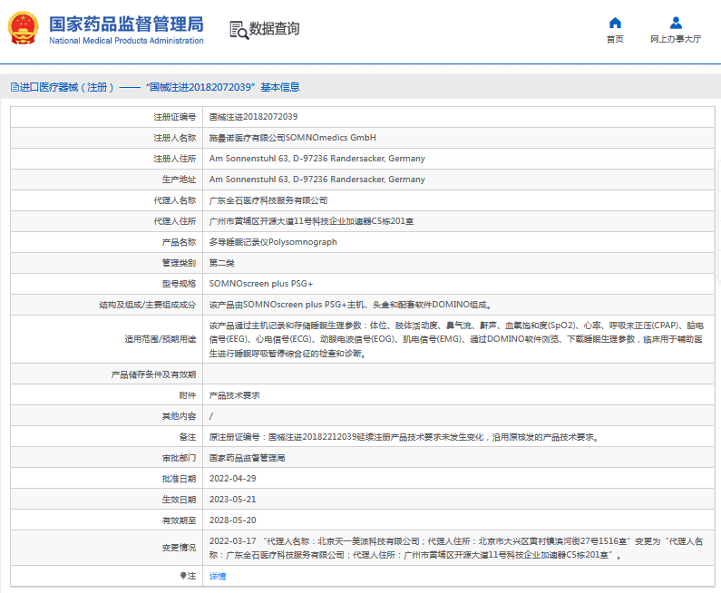The image size is (721, 593).
Task: Click the 数据查询 heading text
Action: pyautogui.click(x=274, y=29)
